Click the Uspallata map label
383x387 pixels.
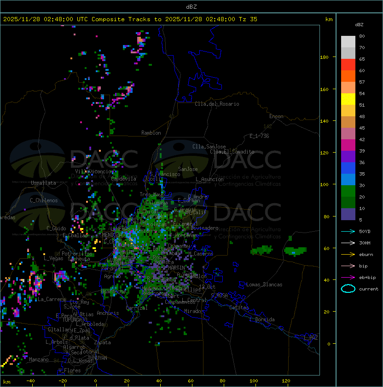pos(43,183)
